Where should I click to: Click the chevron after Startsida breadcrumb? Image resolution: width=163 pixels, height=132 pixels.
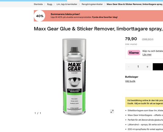click(45, 4)
